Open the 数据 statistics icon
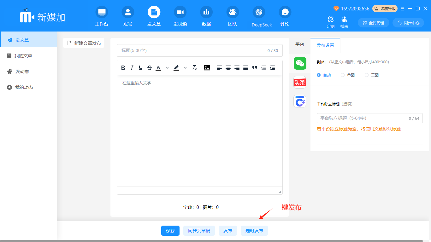431x242 pixels. [x=206, y=12]
